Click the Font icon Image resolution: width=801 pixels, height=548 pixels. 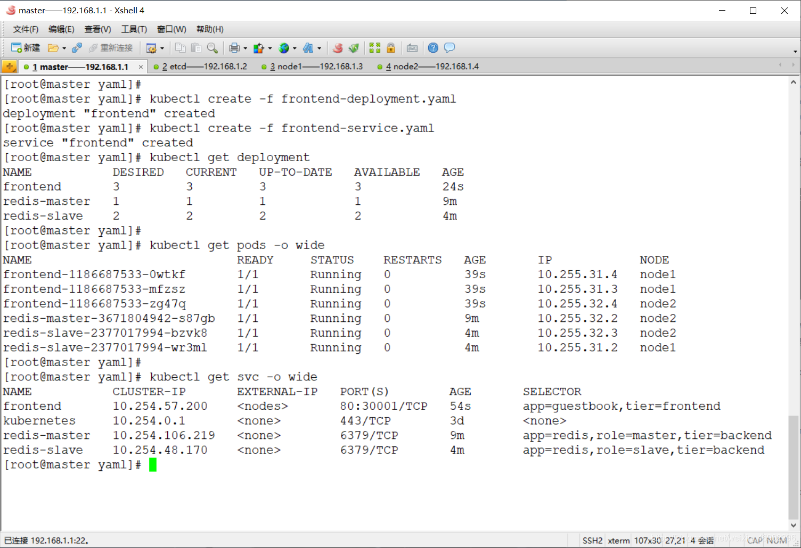(x=308, y=48)
